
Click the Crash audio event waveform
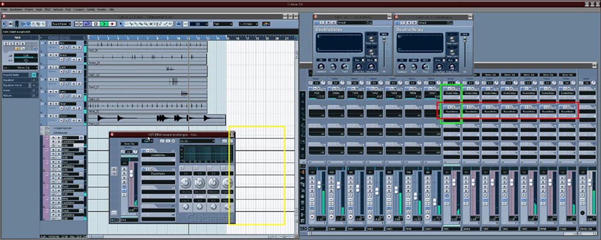point(156,118)
